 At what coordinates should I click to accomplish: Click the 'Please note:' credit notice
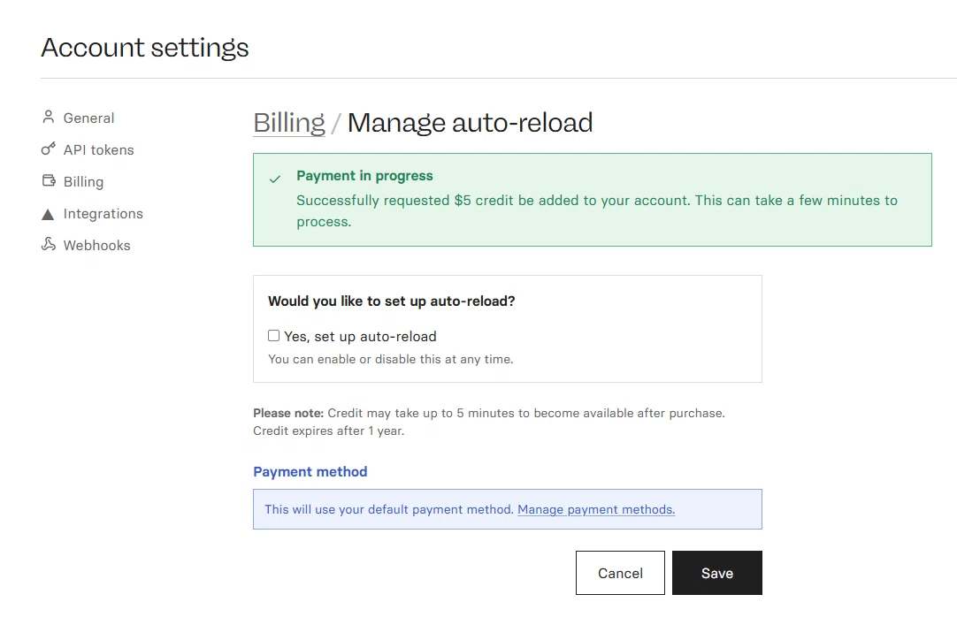(489, 422)
